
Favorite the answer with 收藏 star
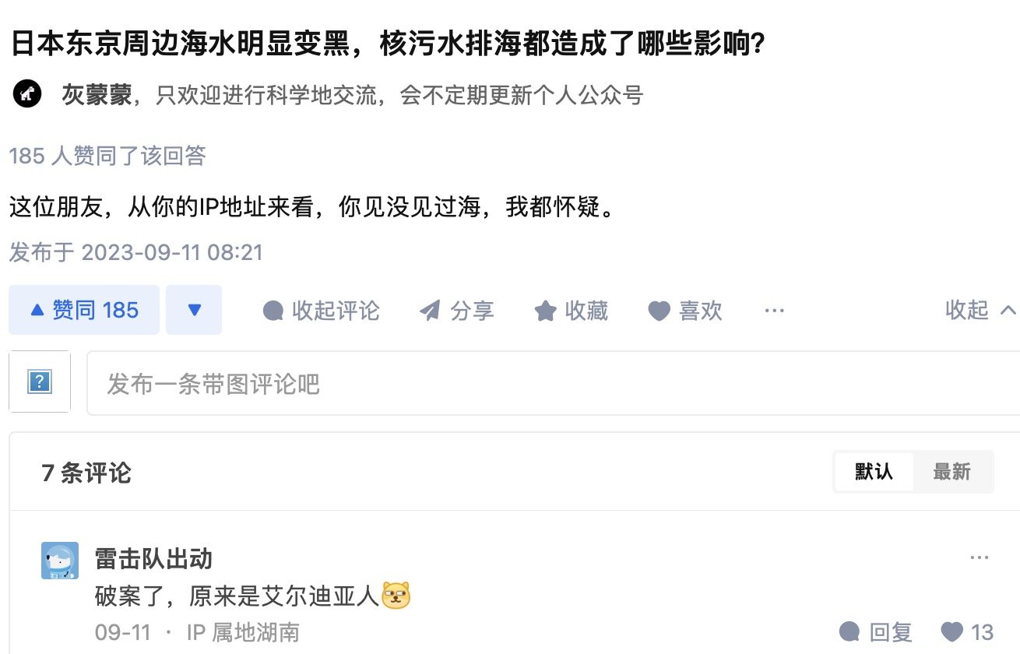(545, 311)
